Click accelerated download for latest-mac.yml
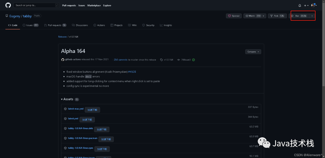 pyautogui.click(x=92, y=110)
